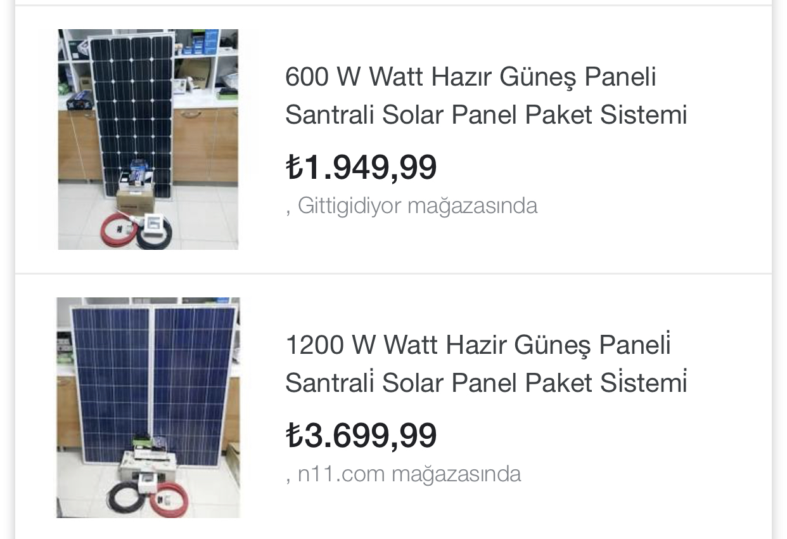Click the lira symbol before 3.699,99

point(293,436)
